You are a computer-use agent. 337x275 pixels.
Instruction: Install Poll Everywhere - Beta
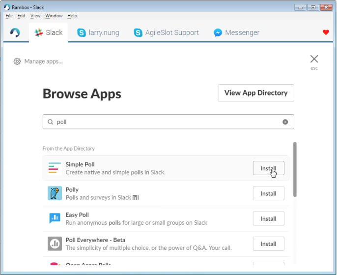(x=268, y=244)
